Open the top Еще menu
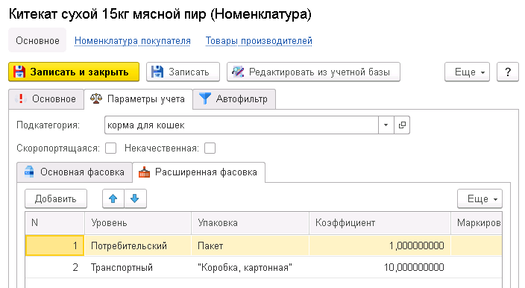The image size is (525, 288). [x=467, y=72]
